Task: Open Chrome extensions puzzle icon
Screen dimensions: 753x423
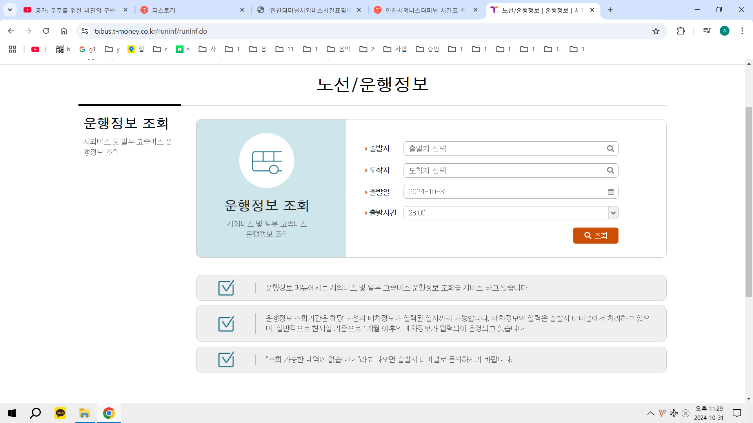Action: [681, 31]
